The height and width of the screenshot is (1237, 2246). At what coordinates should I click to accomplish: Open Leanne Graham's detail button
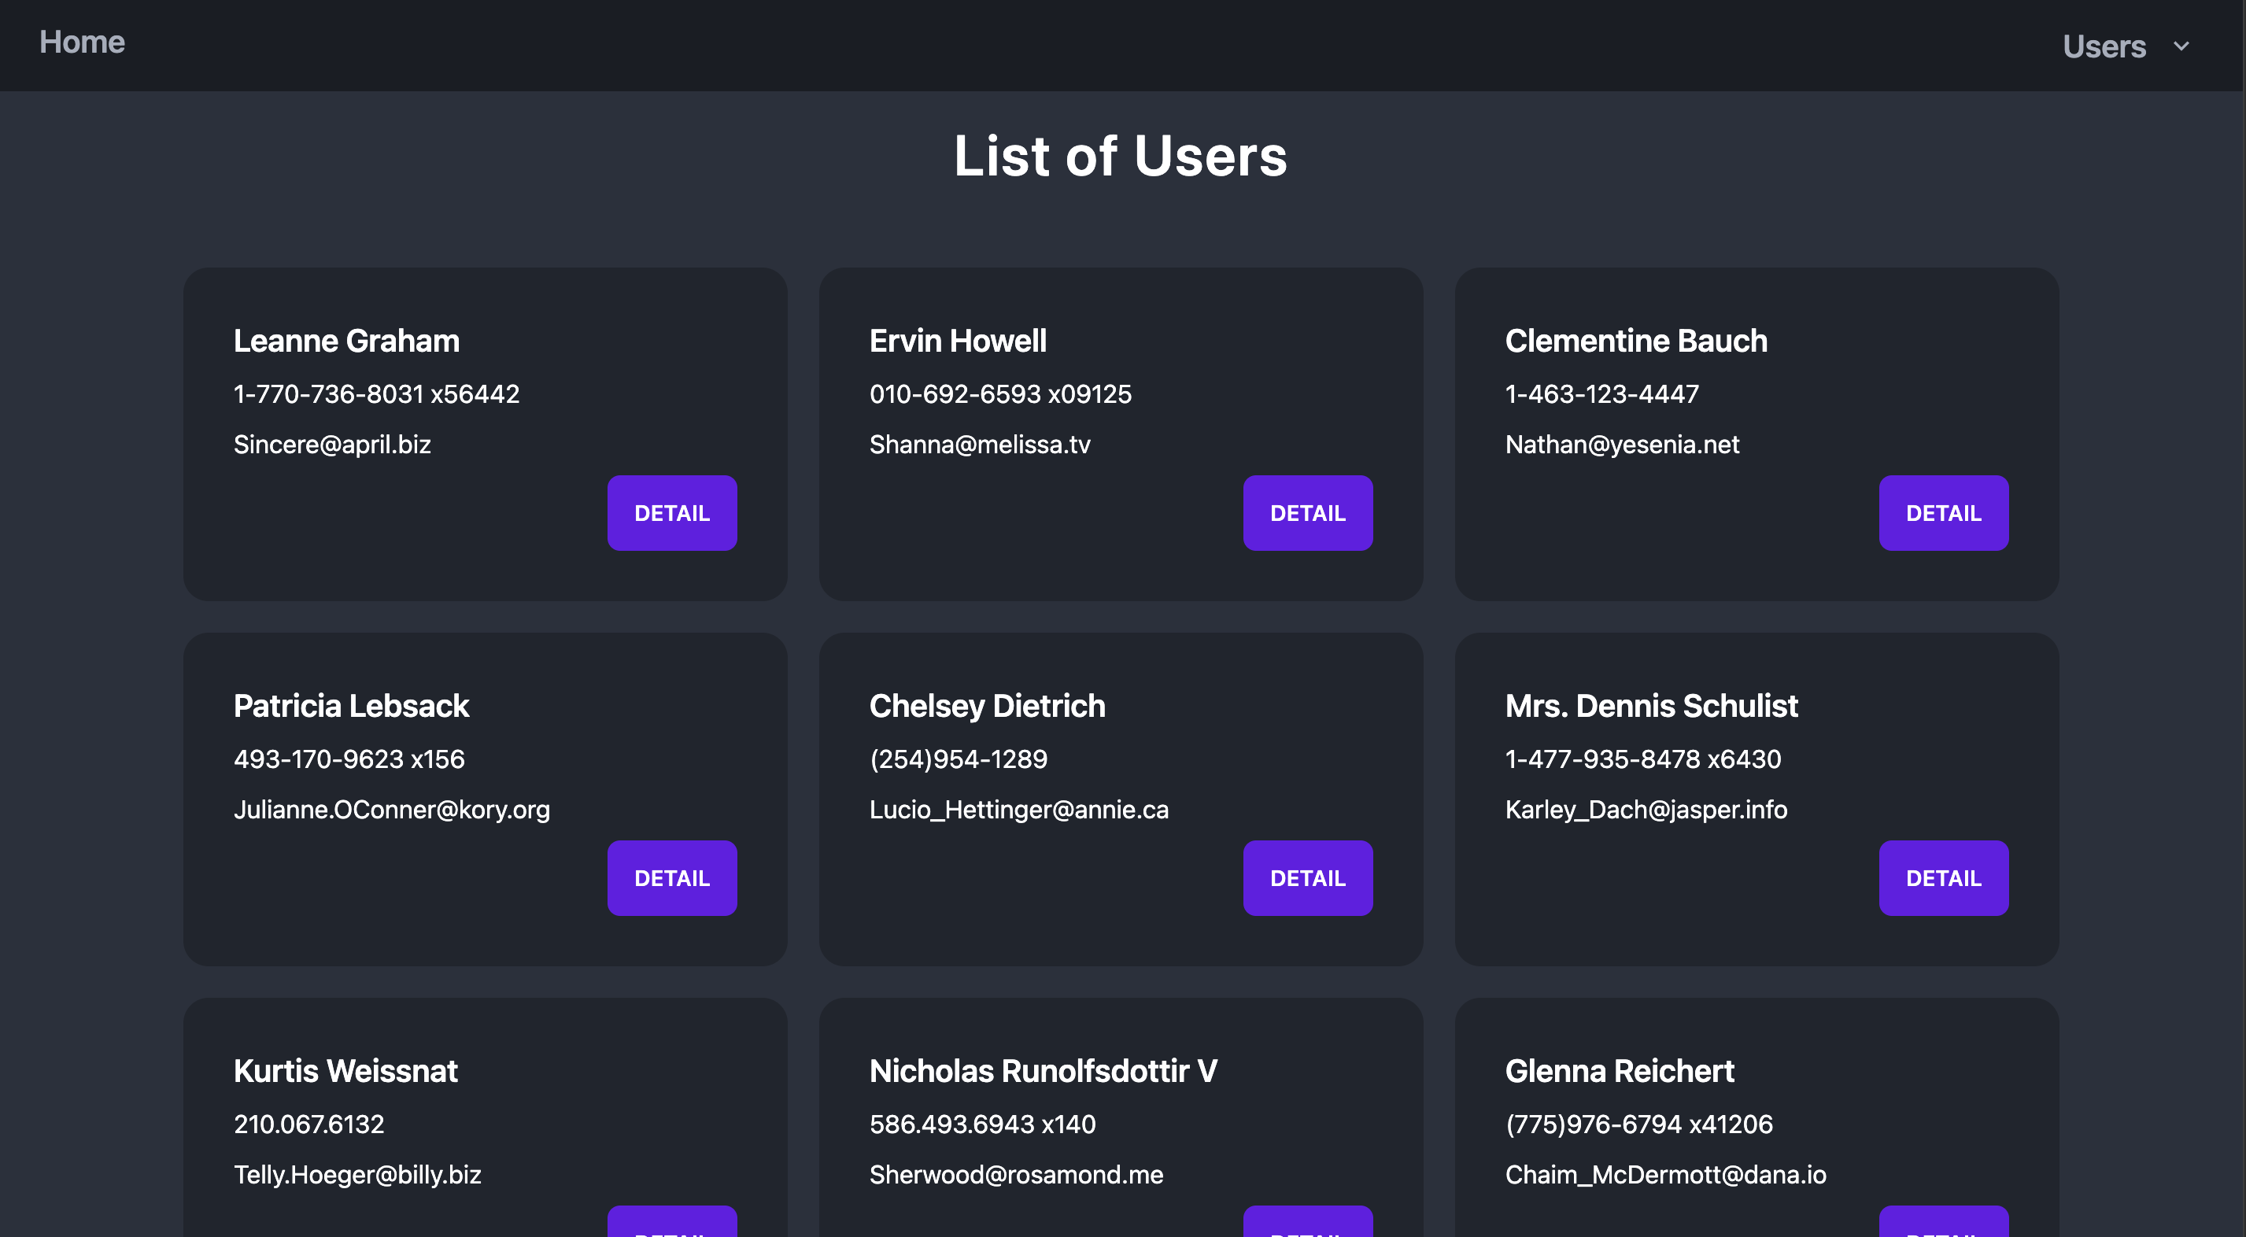[671, 512]
